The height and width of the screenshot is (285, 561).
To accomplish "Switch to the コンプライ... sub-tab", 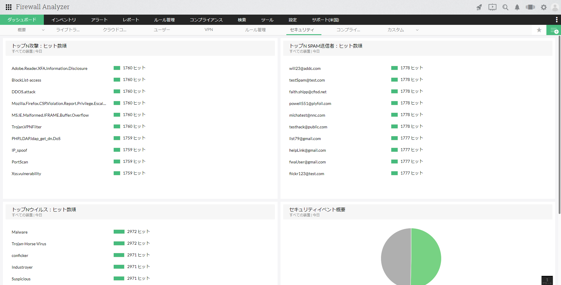I will (348, 30).
